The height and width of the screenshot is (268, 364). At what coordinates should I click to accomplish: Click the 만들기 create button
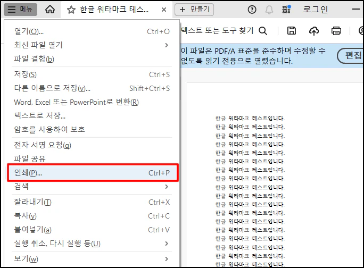coord(194,10)
